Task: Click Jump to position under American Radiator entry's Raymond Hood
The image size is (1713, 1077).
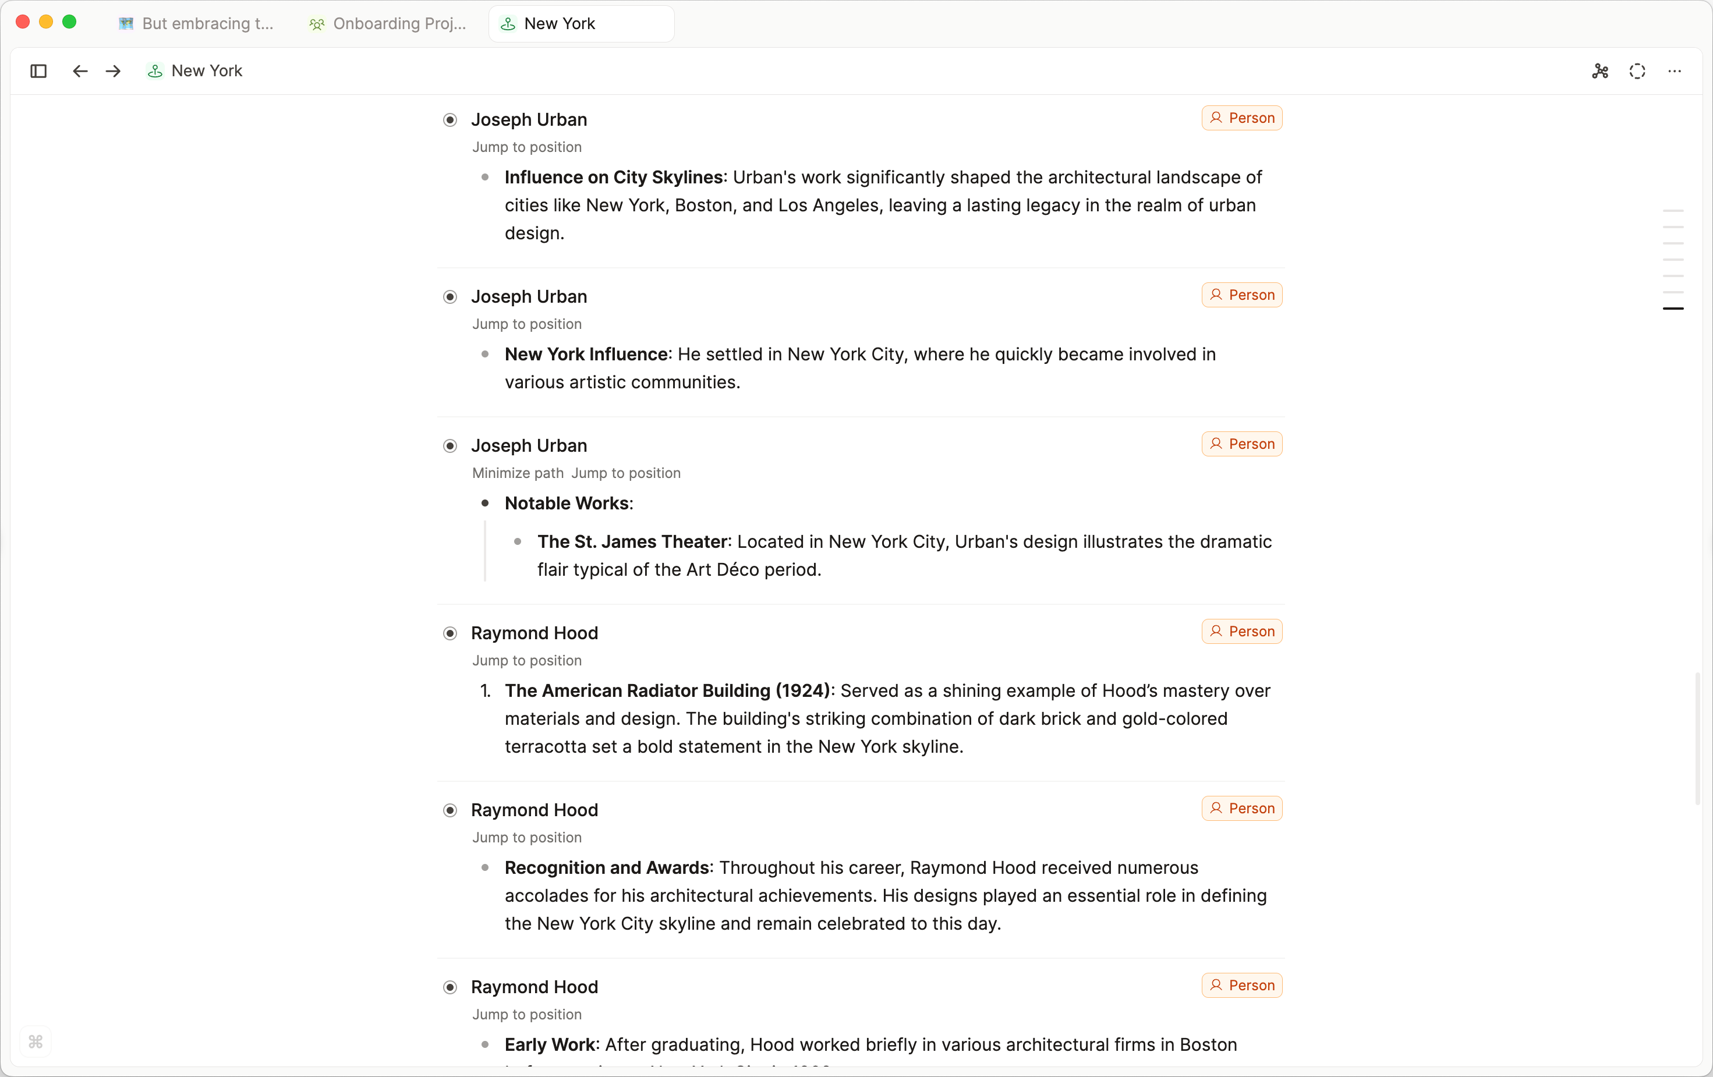Action: (526, 661)
